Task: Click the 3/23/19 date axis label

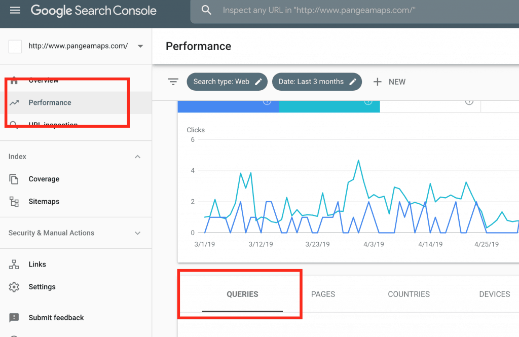Action: tap(317, 244)
